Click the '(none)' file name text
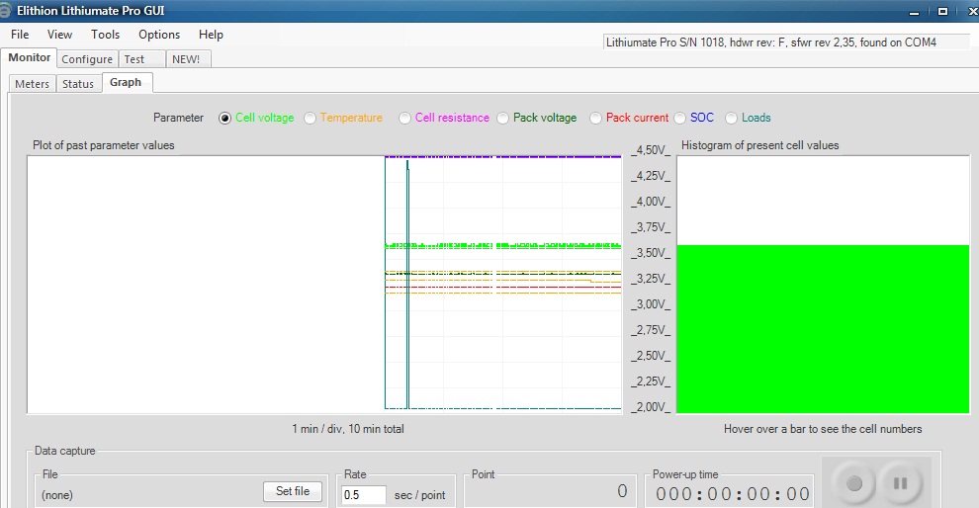The image size is (979, 508). (56, 495)
